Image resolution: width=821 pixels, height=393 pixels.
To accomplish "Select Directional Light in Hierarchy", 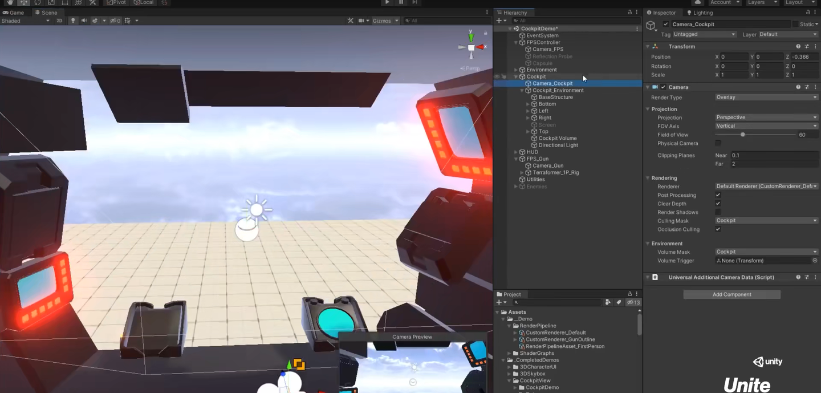I will [x=558, y=145].
